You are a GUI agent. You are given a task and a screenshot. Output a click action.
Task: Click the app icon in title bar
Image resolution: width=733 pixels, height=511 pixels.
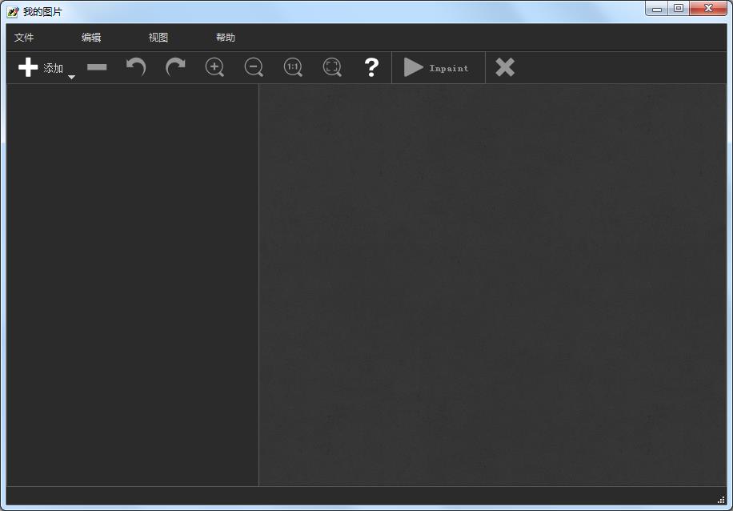(x=13, y=12)
